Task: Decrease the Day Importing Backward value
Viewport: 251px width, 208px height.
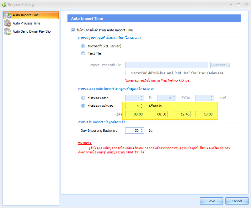Action: (142, 132)
